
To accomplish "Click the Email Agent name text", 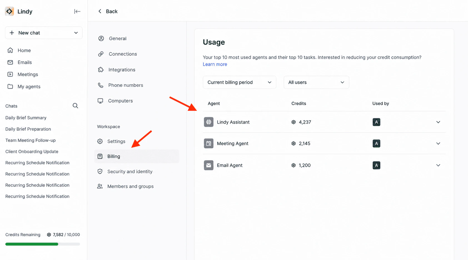I will click(230, 165).
